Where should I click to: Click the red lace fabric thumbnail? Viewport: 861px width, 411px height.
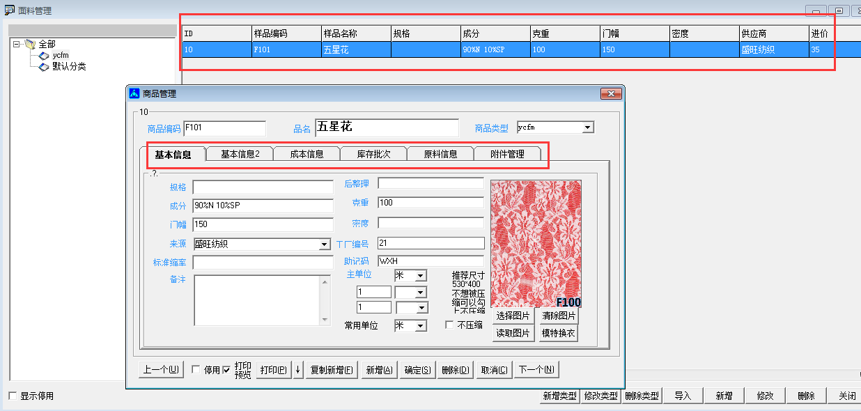click(536, 244)
